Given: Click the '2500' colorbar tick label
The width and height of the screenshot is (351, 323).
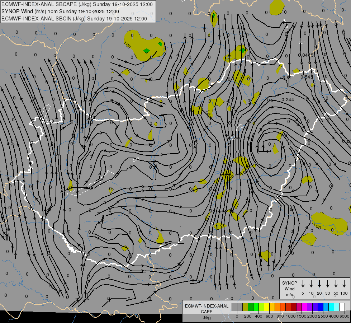Looking at the screenshot, I should point(323,316).
